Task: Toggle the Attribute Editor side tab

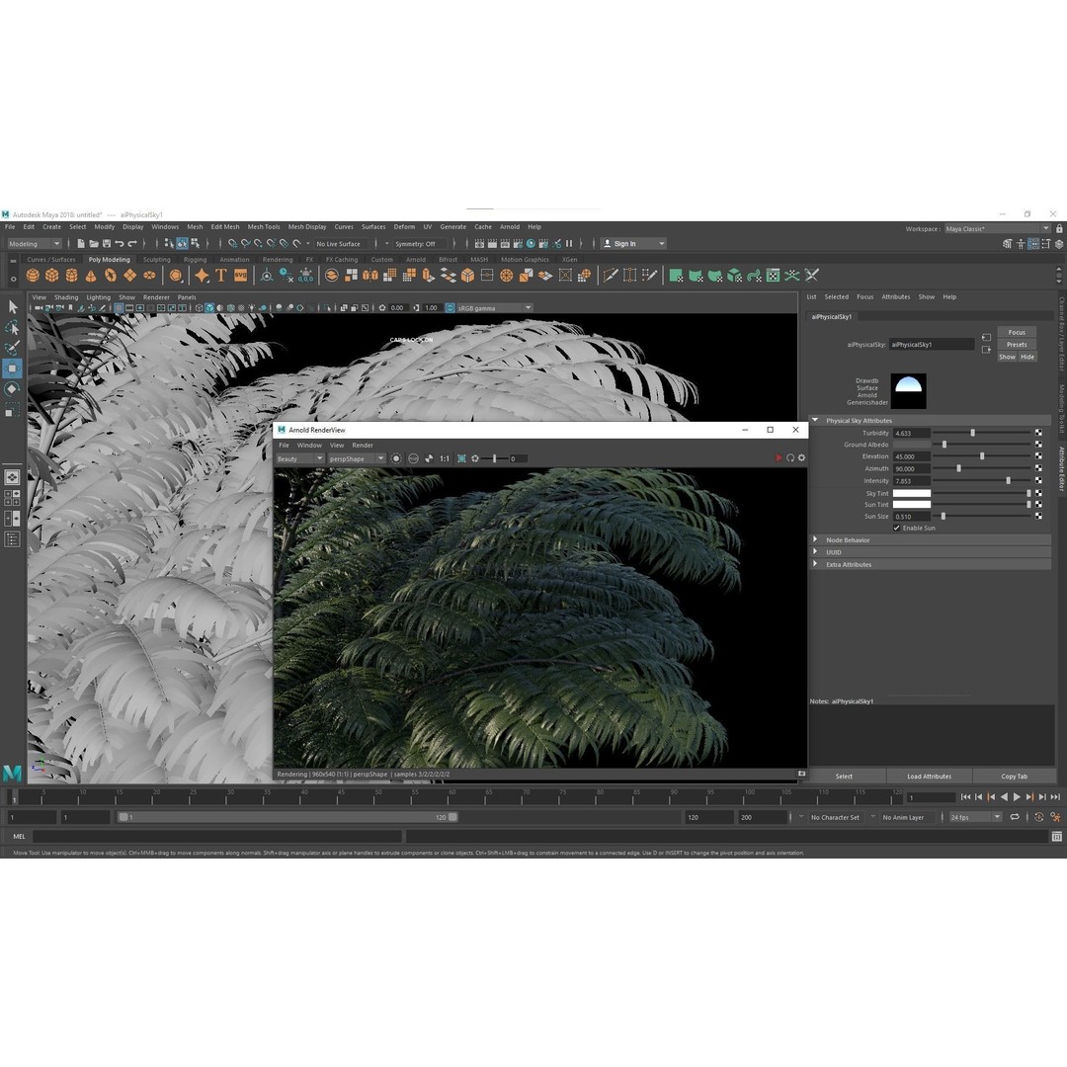Action: [x=1061, y=468]
